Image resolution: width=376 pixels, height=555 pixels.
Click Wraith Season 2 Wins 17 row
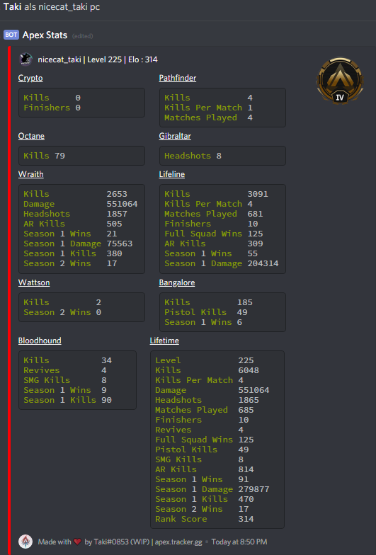coord(70,263)
